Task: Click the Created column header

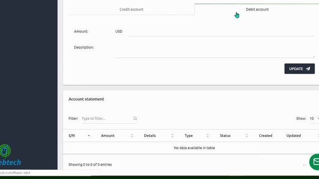Action: (x=266, y=136)
